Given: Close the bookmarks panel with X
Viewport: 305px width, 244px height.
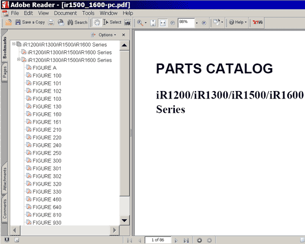Looking at the screenshot, I should click(x=124, y=35).
